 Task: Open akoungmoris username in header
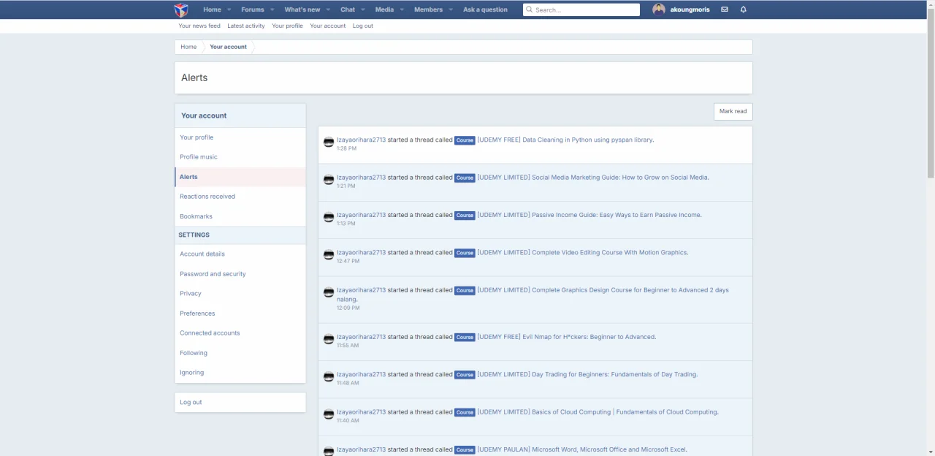click(690, 9)
